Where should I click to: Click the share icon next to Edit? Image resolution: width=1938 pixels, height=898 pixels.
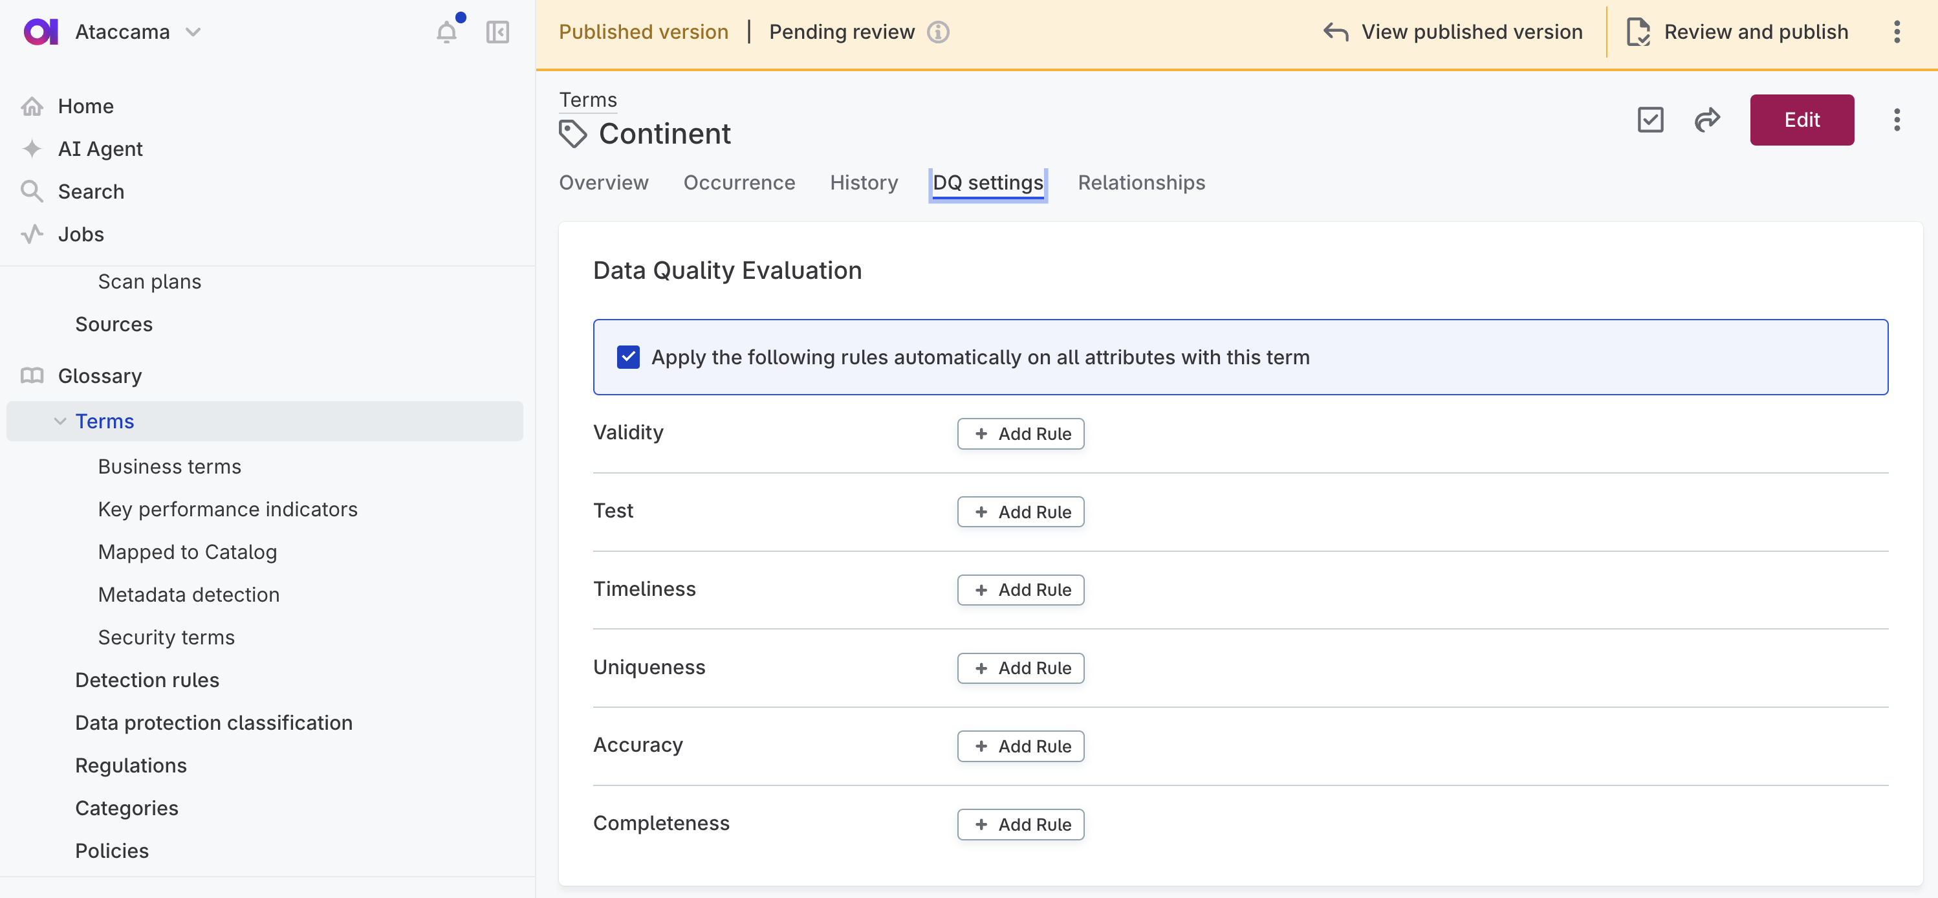pyautogui.click(x=1706, y=120)
